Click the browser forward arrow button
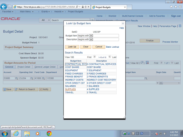This screenshot has height=137, width=183. click(10, 7)
